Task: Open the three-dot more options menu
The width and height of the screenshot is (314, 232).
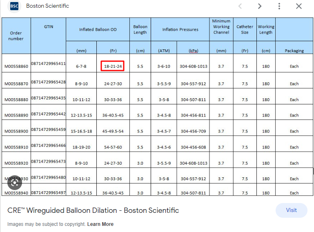Action: pos(279,6)
